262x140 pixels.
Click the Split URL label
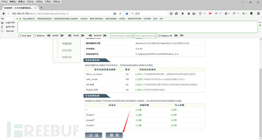coord(10,26)
